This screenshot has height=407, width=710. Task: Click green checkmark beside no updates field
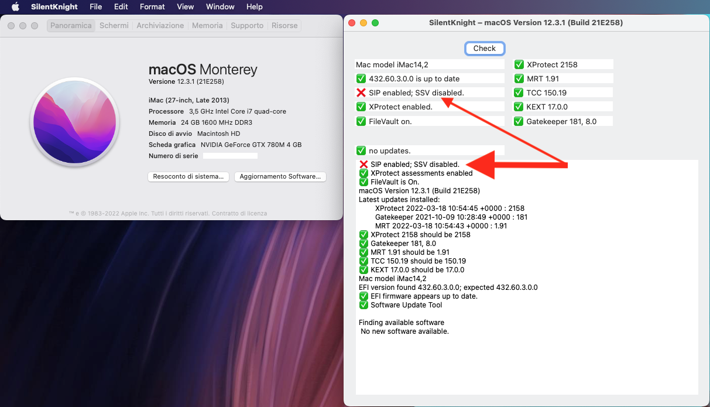(x=361, y=151)
